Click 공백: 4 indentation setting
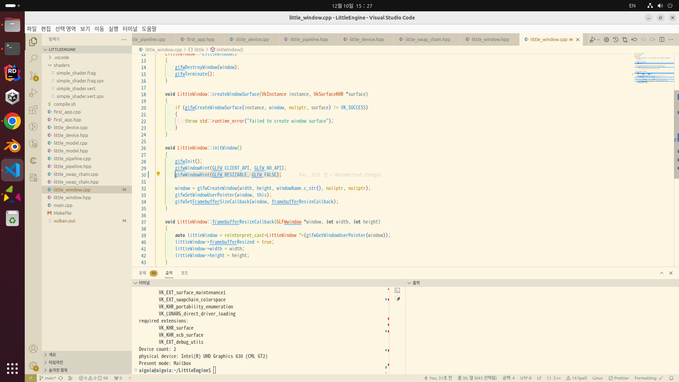 tap(509, 378)
